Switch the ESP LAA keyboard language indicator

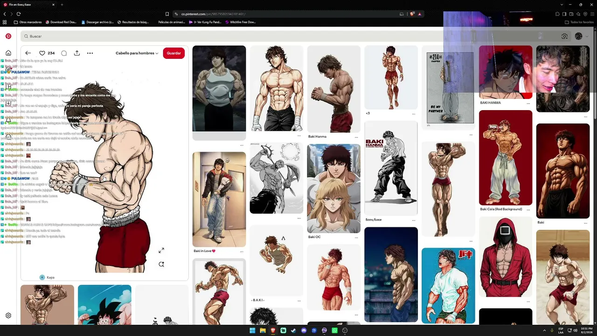point(561,330)
